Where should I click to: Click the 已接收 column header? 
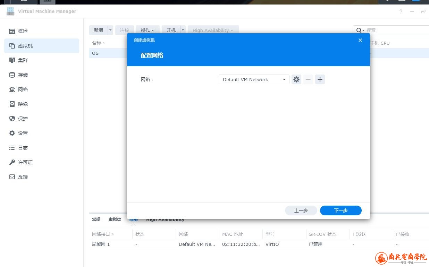pos(411,234)
